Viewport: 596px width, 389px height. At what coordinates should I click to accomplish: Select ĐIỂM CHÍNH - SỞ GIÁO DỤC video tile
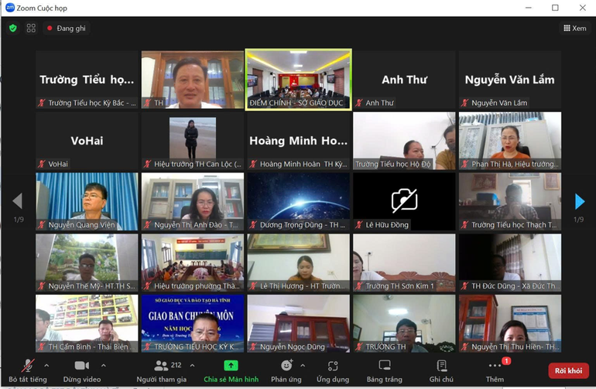298,80
